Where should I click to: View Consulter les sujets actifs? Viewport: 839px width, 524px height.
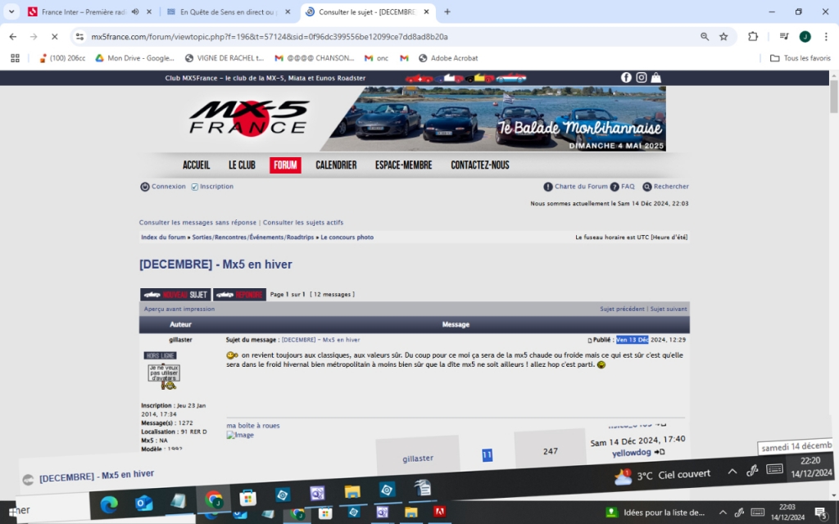[303, 223]
